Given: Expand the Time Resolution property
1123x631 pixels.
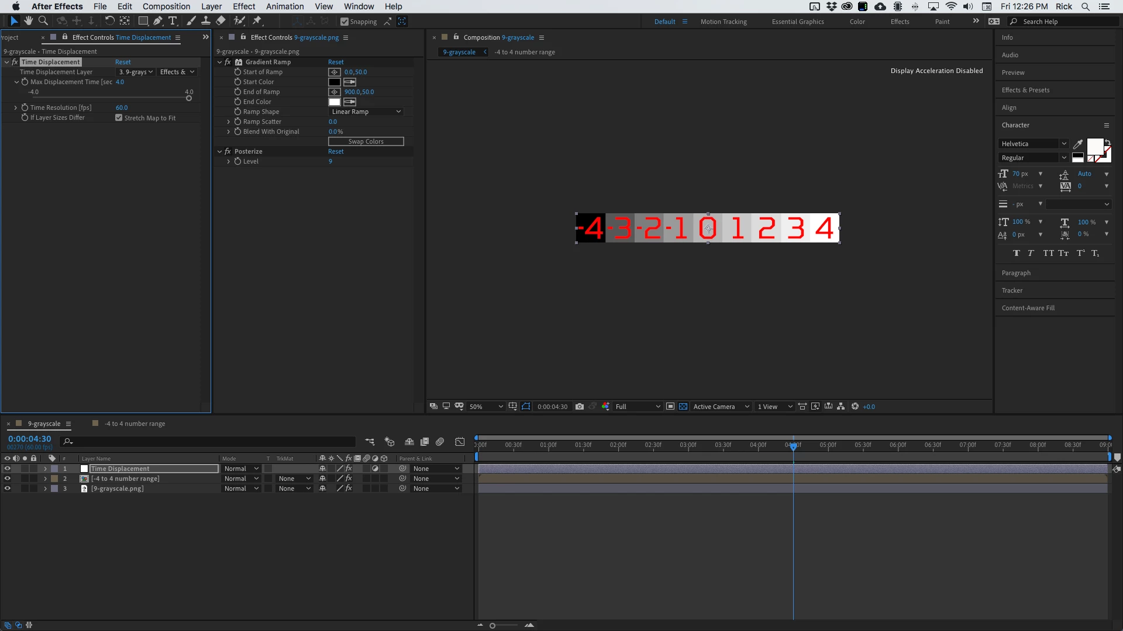Looking at the screenshot, I should point(15,108).
